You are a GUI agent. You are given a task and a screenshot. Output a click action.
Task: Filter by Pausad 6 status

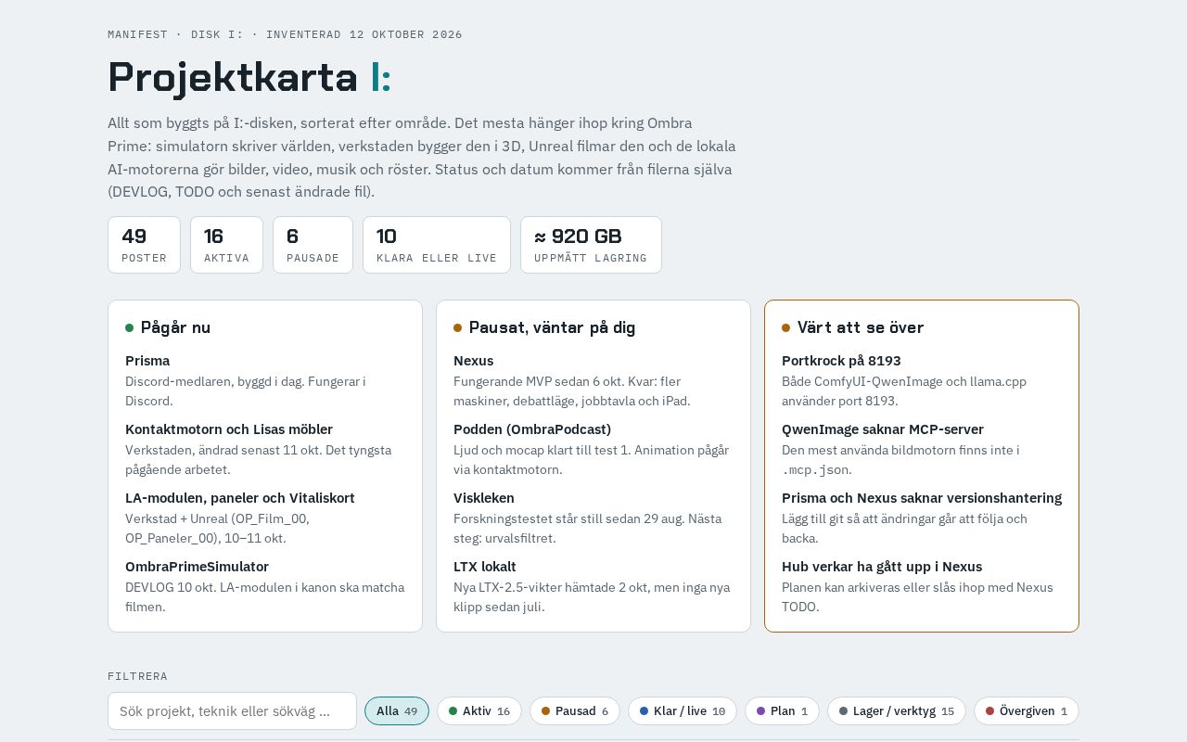pos(575,711)
